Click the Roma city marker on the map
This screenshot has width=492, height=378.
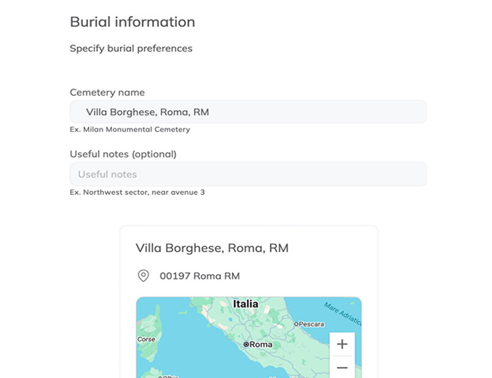point(246,345)
